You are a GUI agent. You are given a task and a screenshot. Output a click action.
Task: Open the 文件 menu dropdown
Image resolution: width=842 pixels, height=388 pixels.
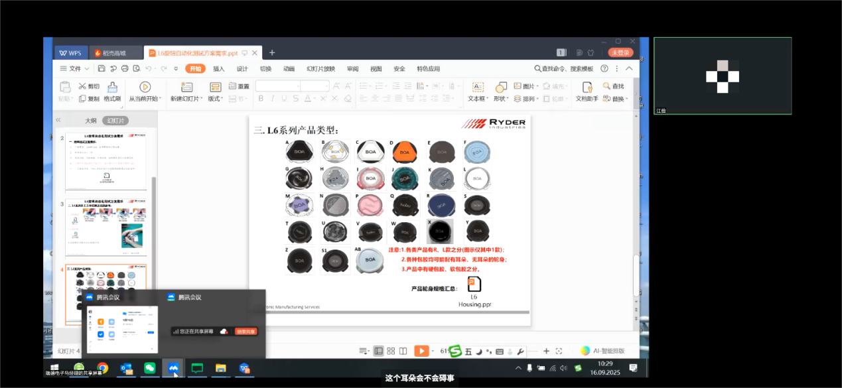click(74, 68)
